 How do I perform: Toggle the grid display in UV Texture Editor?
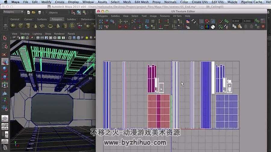pyautogui.click(x=201, y=21)
